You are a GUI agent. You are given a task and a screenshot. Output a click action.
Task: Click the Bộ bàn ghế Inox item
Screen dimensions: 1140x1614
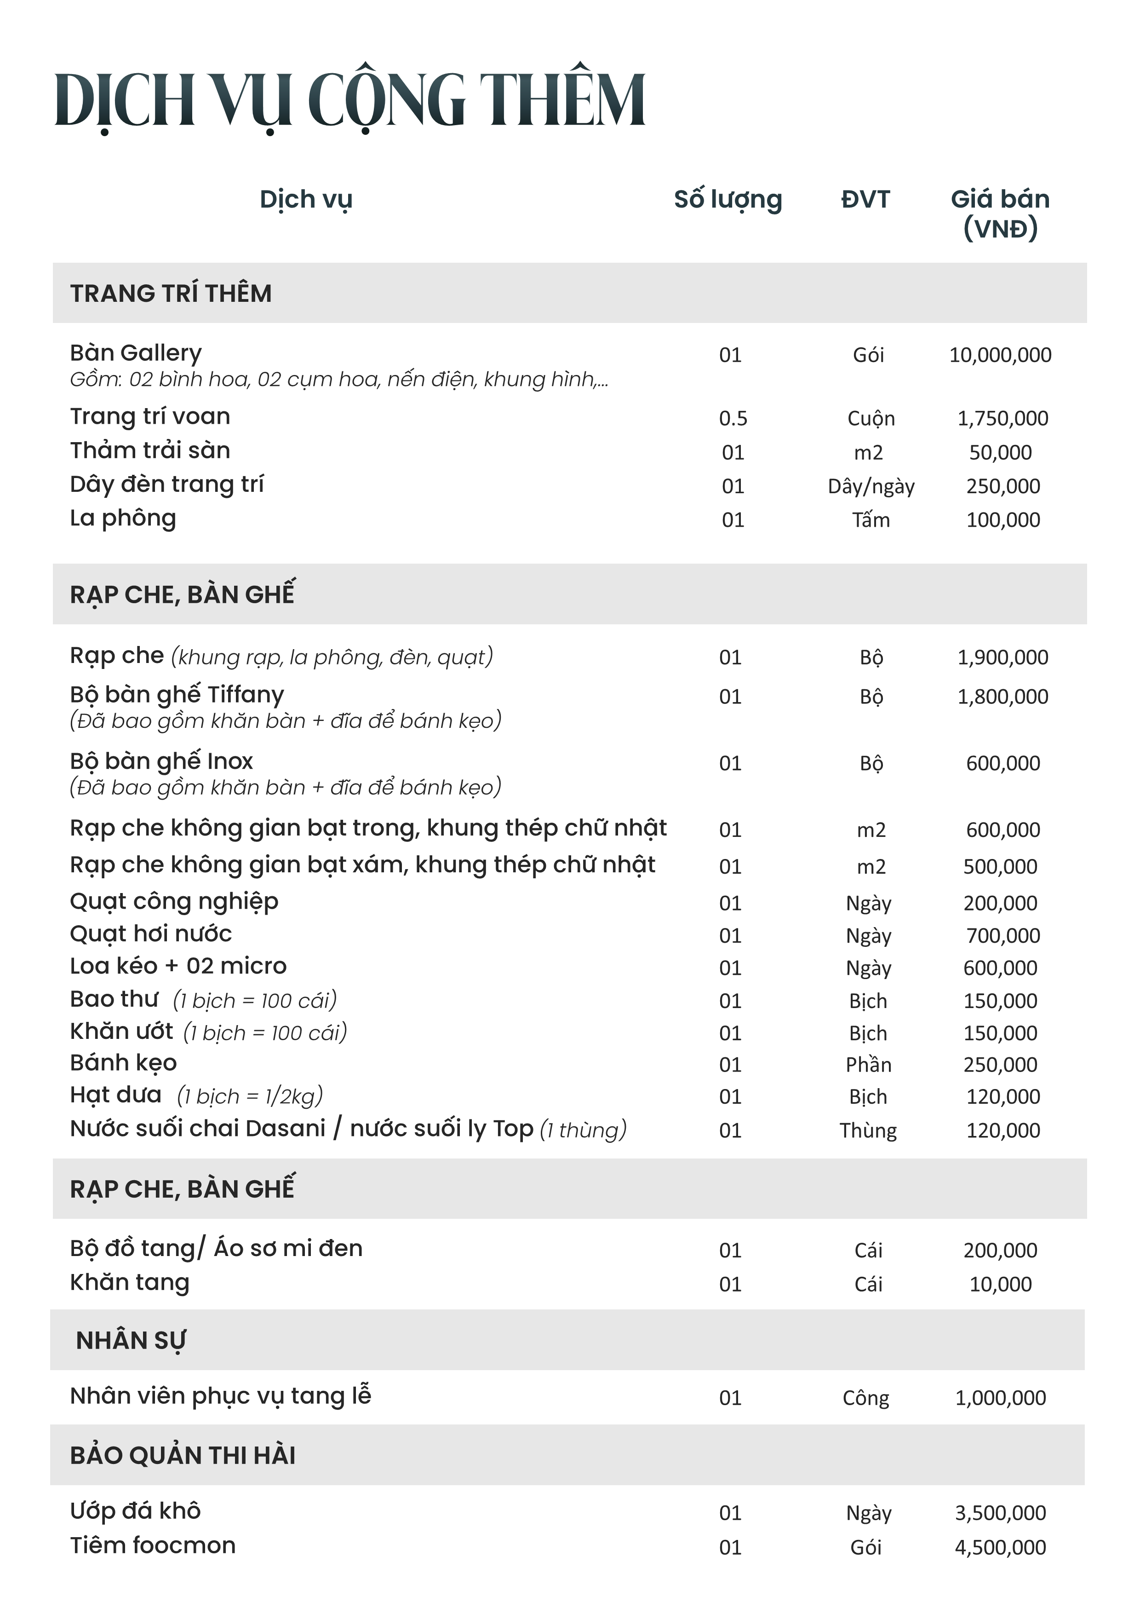[161, 762]
